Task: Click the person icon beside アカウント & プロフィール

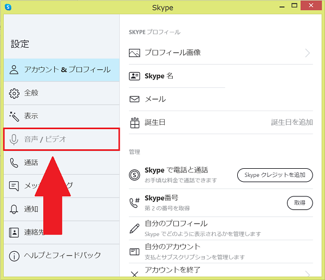Action: (x=14, y=70)
